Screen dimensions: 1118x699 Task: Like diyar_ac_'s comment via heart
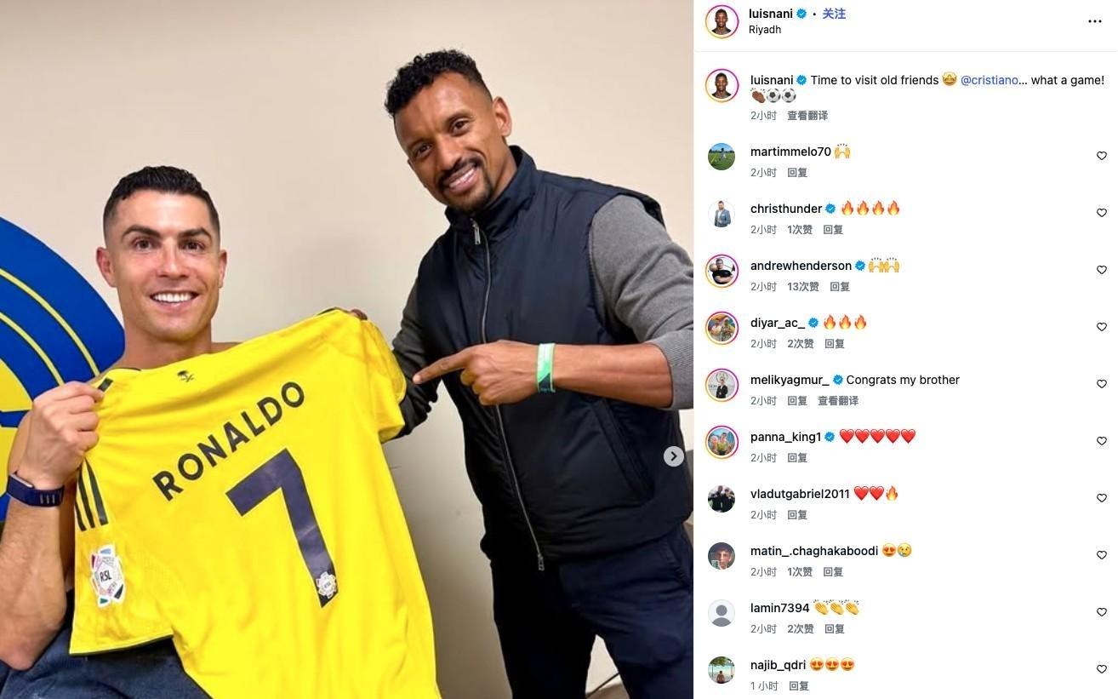1101,327
